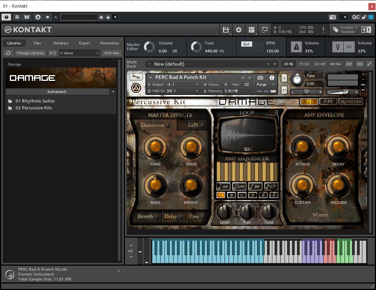
Task: Open the Output st. 1 dropdown
Action: click(173, 84)
